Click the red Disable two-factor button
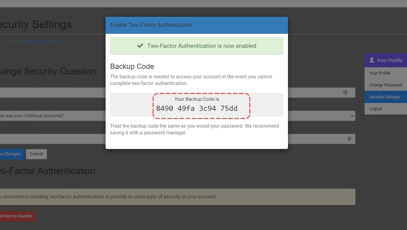Image resolution: width=407 pixels, height=230 pixels. tap(17, 216)
